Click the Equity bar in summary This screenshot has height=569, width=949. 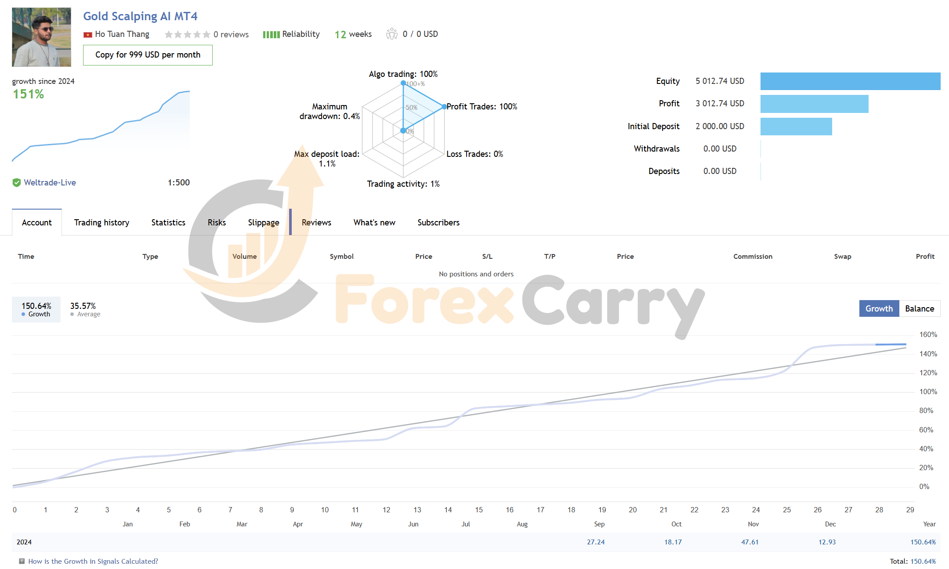click(850, 81)
